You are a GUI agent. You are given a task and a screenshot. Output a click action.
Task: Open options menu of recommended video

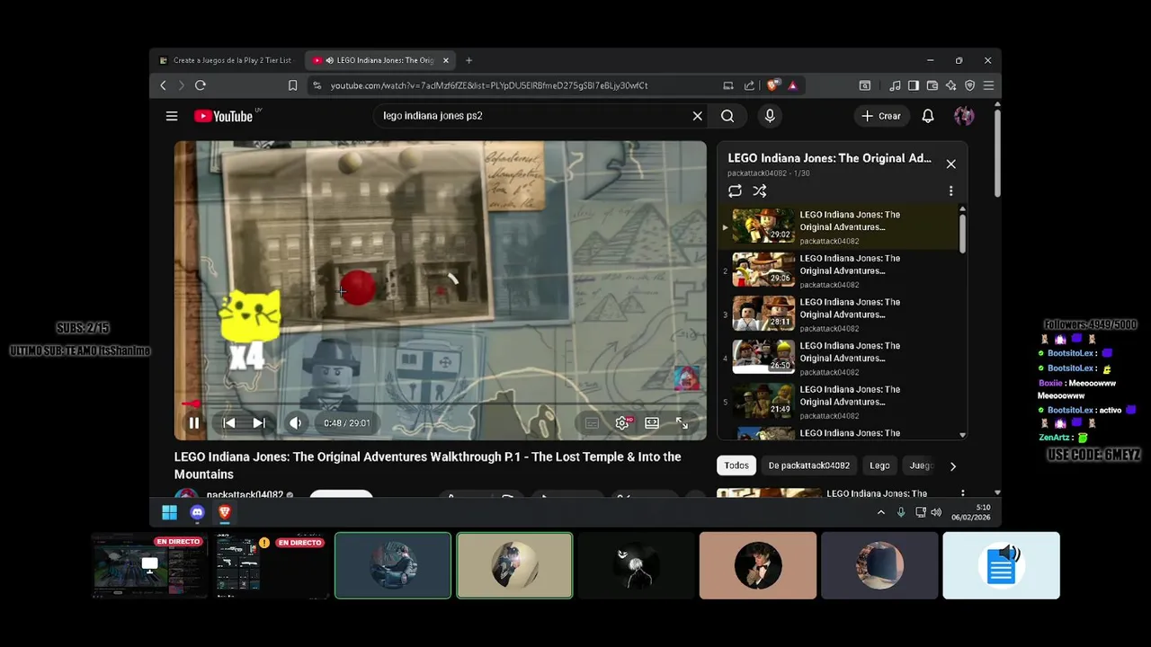click(x=962, y=493)
